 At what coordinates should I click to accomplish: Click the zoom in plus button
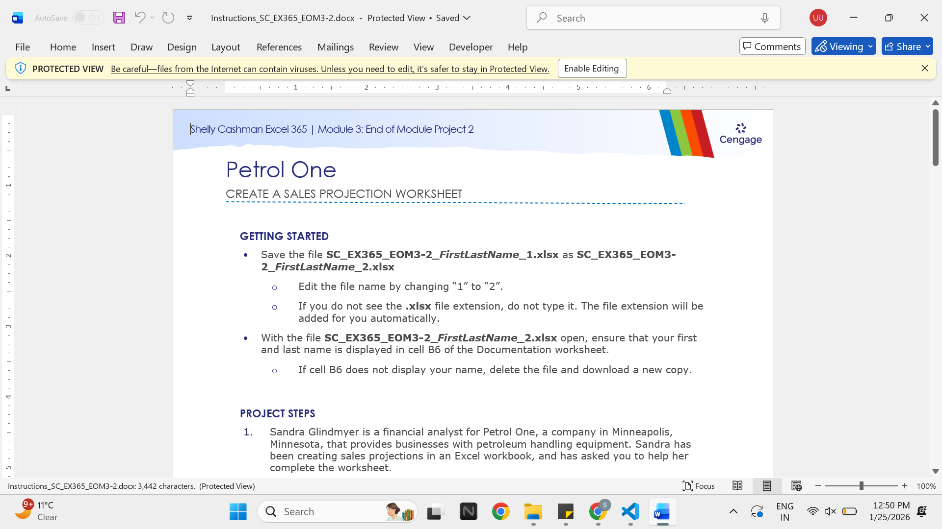[905, 486]
